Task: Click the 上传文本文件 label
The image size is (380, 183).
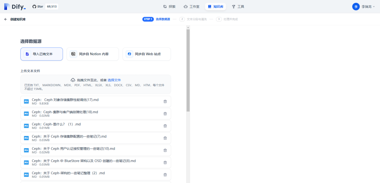Action: (x=30, y=71)
